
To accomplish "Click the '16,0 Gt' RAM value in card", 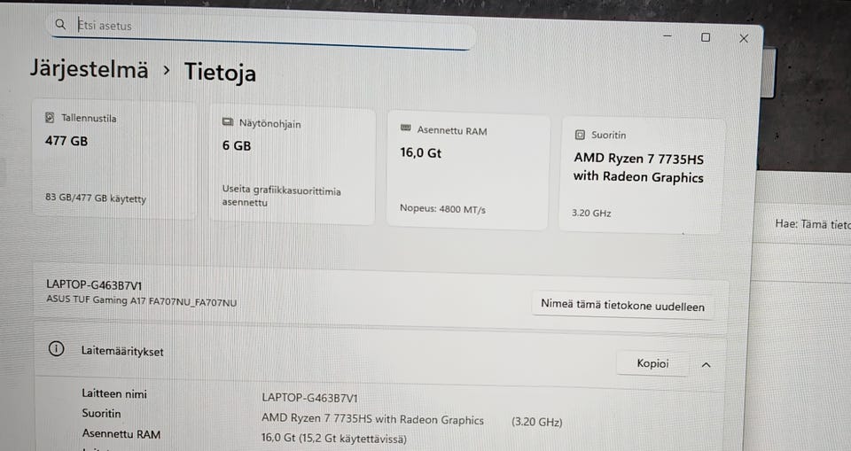I will (420, 153).
